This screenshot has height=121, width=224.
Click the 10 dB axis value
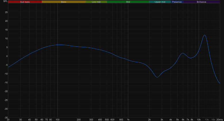click(6, 39)
